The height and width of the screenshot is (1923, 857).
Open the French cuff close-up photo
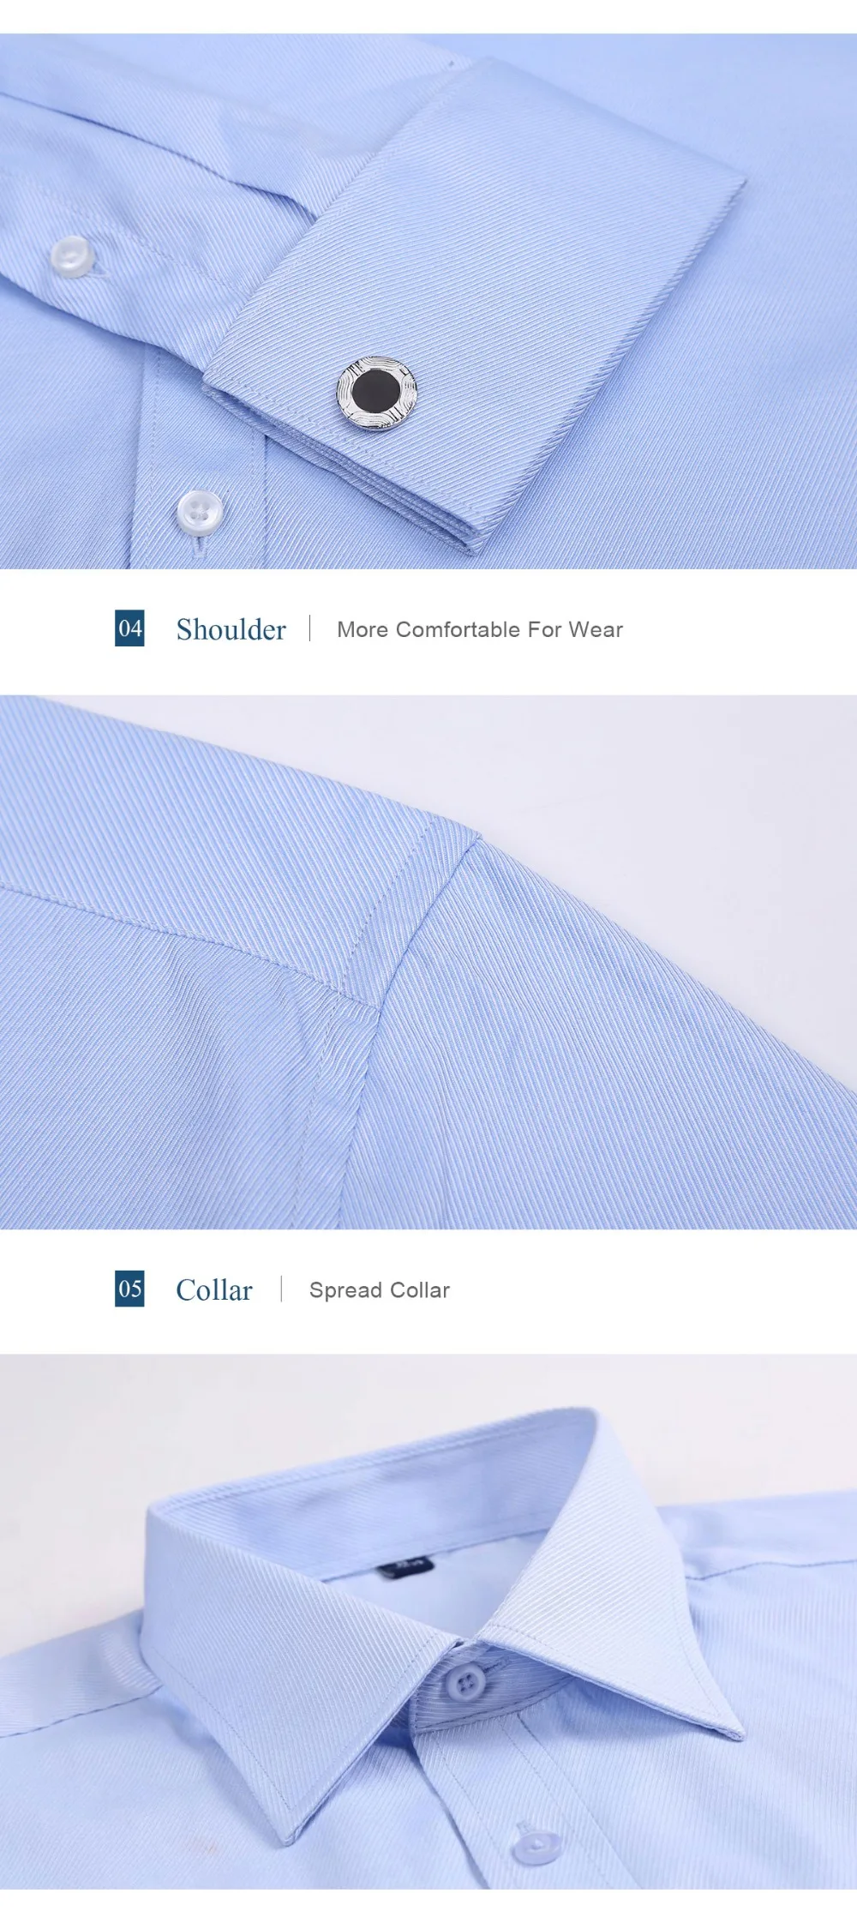point(428,301)
